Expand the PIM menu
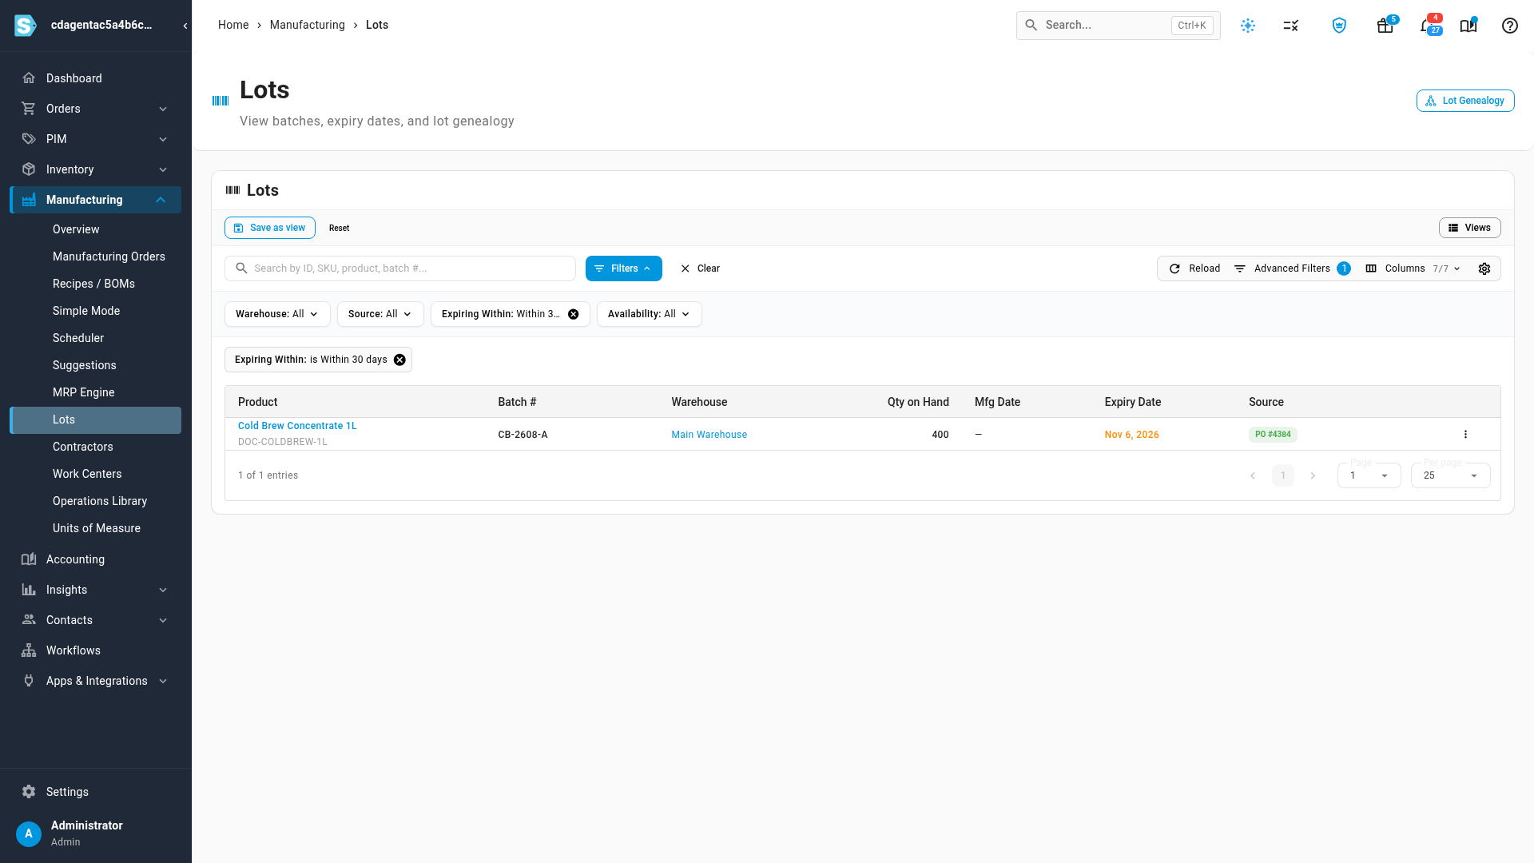Screen dimensions: 1534x863 pyautogui.click(x=96, y=139)
